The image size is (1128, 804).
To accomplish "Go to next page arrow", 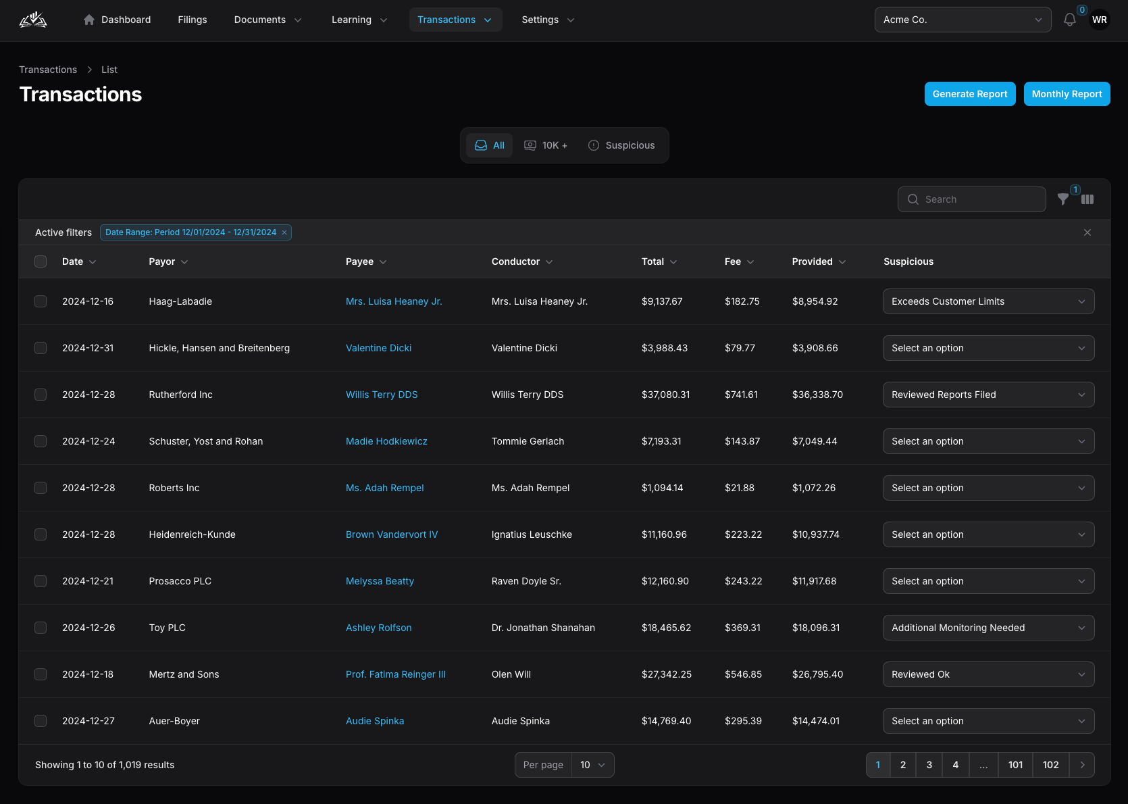I will click(x=1082, y=765).
